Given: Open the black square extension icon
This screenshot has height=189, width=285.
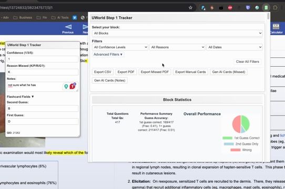Looking at the screenshot, I should pyautogui.click(x=221, y=8).
